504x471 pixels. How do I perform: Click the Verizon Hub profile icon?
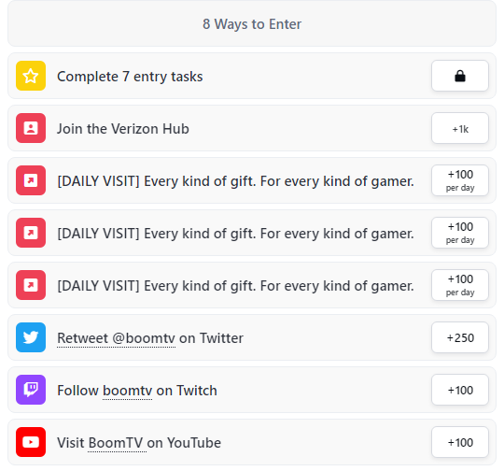click(31, 128)
